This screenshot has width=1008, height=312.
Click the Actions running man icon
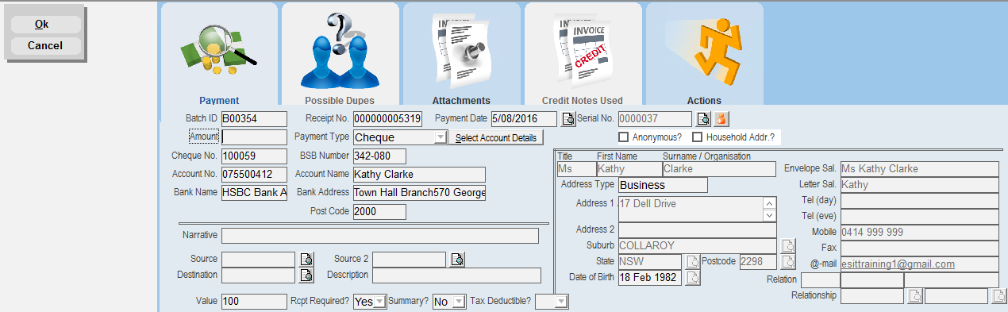tap(705, 49)
